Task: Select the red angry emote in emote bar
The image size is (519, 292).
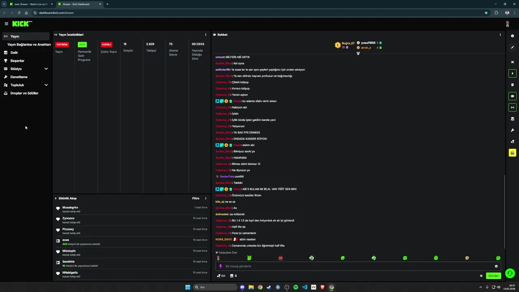Action: click(281, 258)
